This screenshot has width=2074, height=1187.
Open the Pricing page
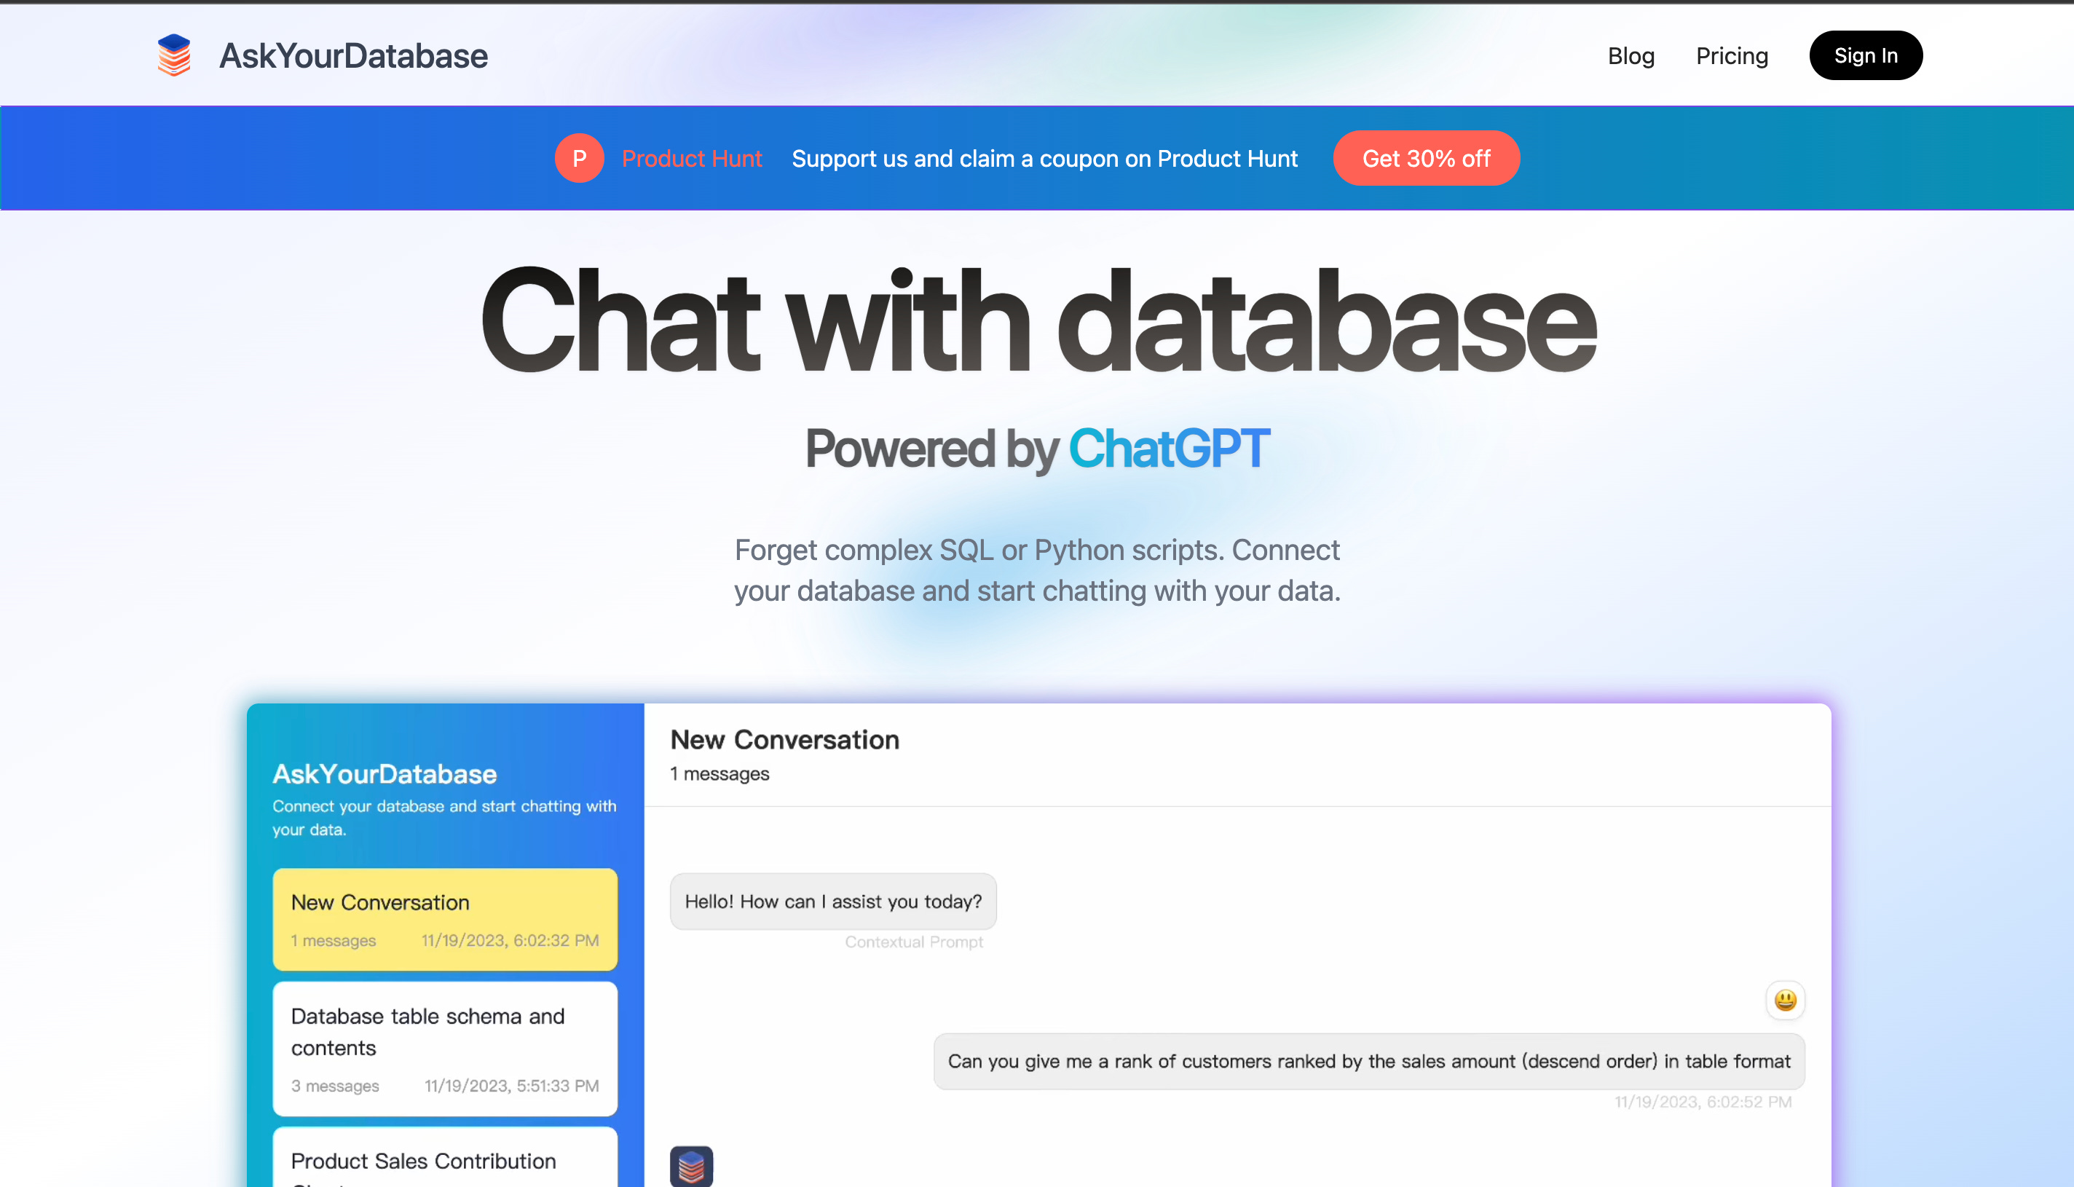pyautogui.click(x=1732, y=55)
